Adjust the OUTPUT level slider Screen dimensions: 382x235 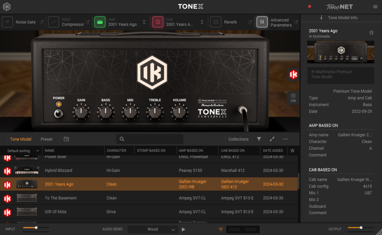click(x=361, y=228)
